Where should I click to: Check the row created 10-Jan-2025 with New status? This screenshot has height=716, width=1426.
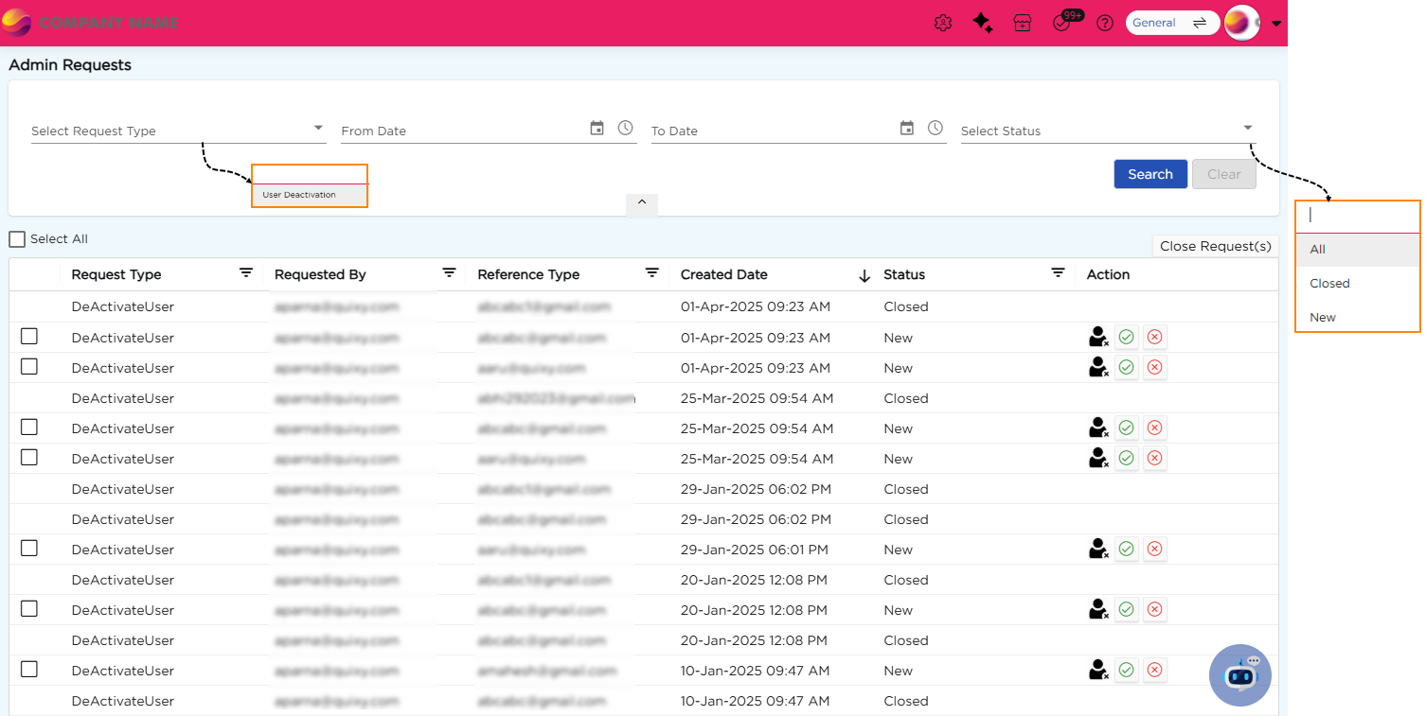click(x=29, y=670)
